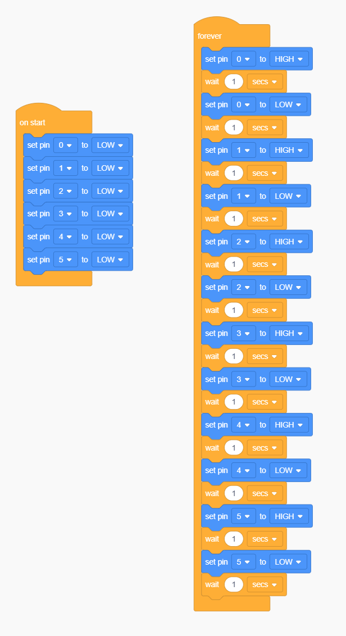This screenshot has height=636, width=346.
Task: Click wait value field below set pin 0 to HIGH
Action: pyautogui.click(x=233, y=81)
